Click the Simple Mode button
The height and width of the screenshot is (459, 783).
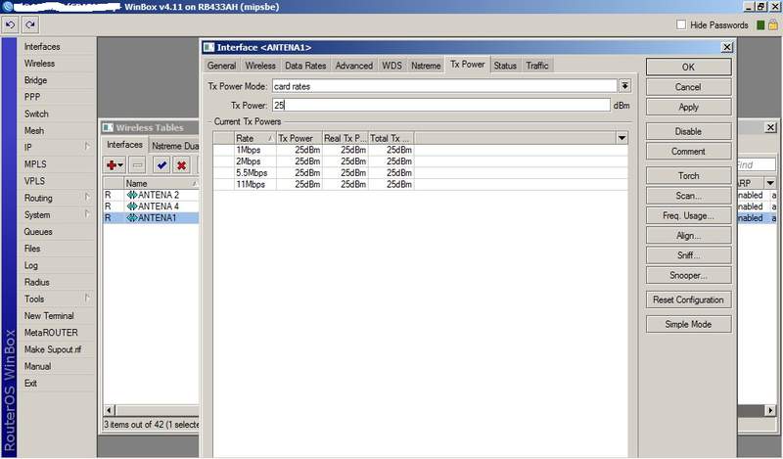tap(688, 324)
